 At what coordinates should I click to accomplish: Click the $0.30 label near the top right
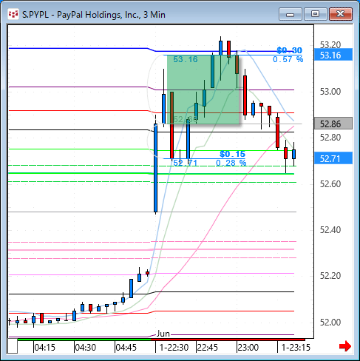[289, 50]
